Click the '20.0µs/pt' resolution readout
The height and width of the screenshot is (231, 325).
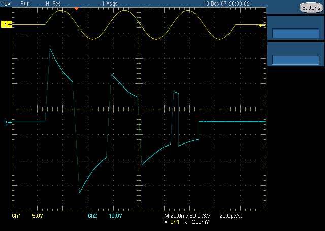click(x=231, y=216)
